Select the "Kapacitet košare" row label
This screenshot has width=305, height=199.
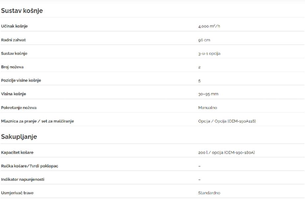coord(17,152)
